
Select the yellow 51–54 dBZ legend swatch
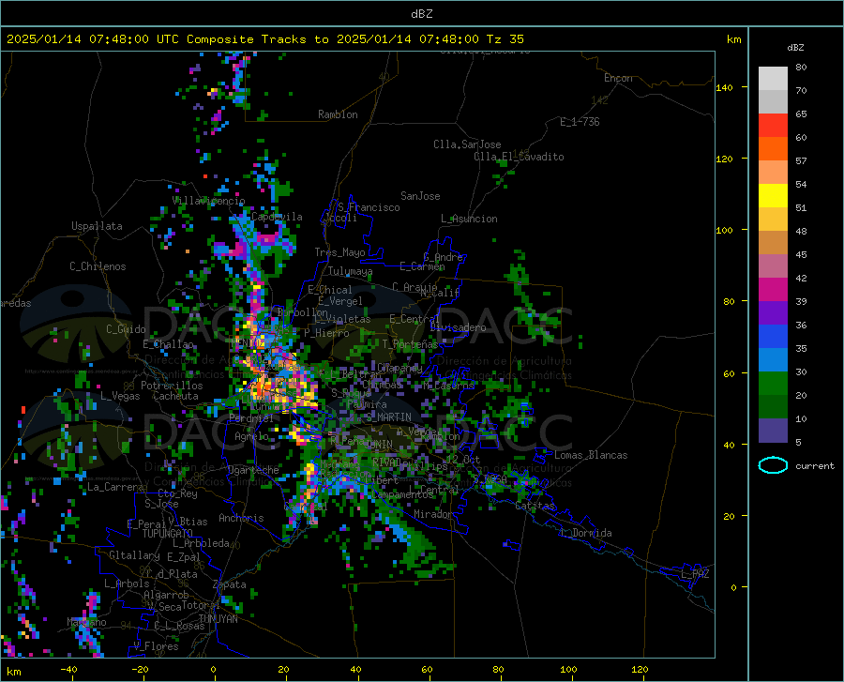coord(773,196)
